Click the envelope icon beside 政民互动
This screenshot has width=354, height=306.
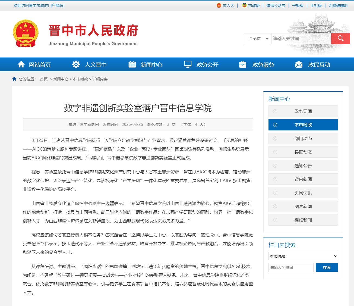pyautogui.click(x=299, y=64)
